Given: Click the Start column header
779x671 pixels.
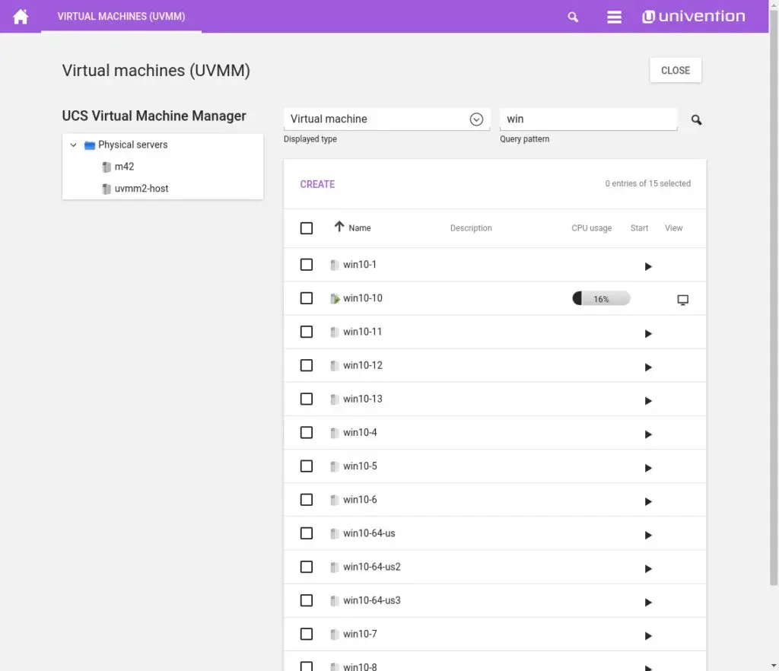Looking at the screenshot, I should [639, 228].
